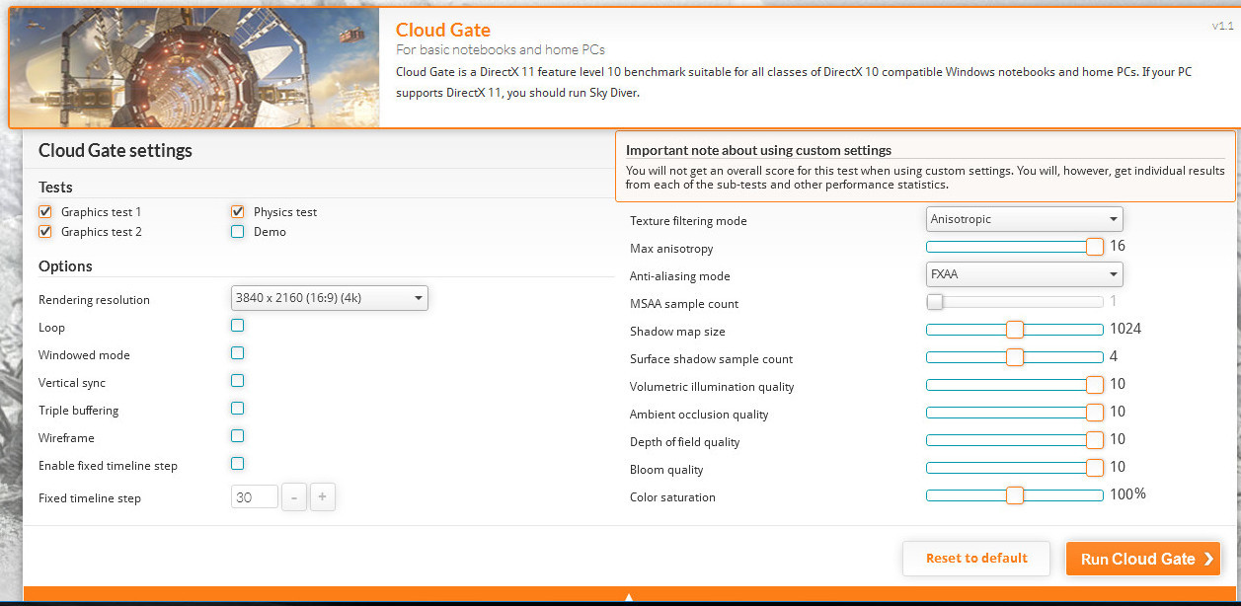Click the 'Important note about using custom settings' heading
The width and height of the screenshot is (1241, 606).
tap(758, 151)
